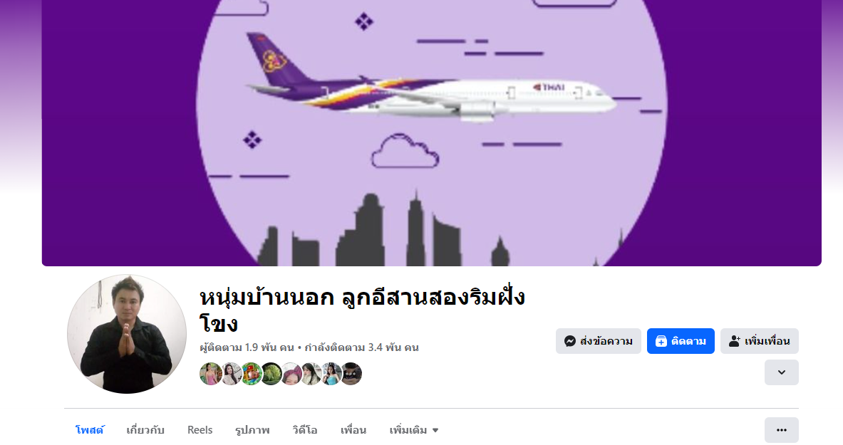Open the วิดีโอ tab

[x=305, y=430]
